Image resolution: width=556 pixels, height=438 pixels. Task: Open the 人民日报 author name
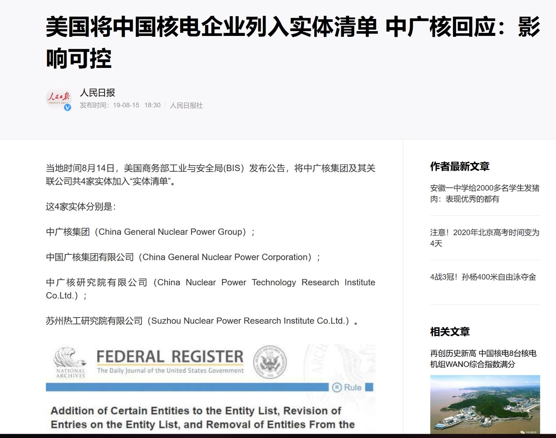[97, 92]
